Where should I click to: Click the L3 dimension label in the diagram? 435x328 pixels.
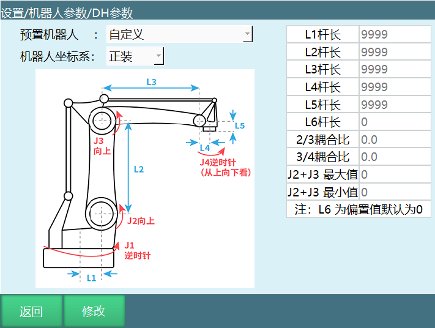coord(152,81)
